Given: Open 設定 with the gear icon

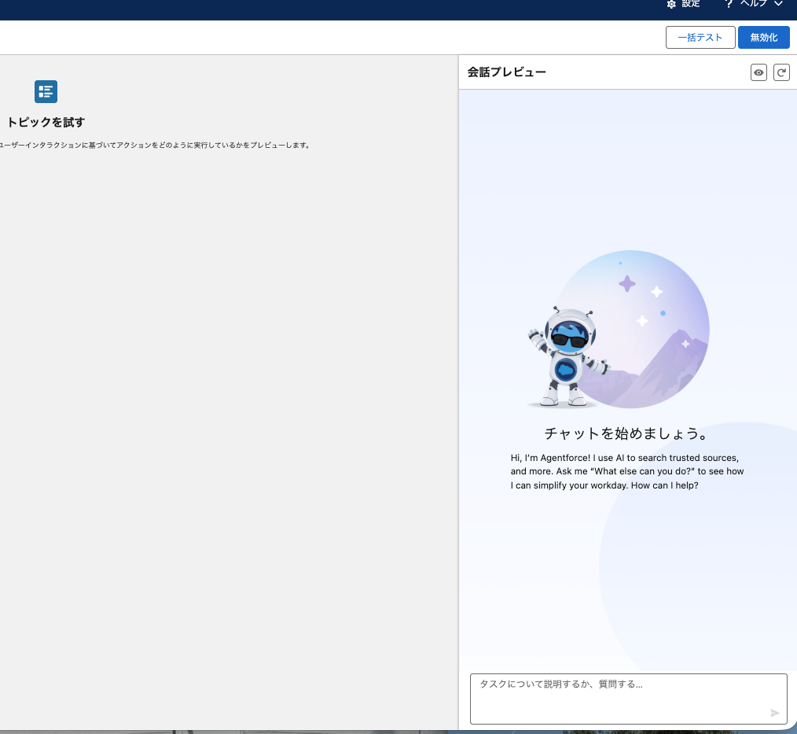Looking at the screenshot, I should point(683,4).
